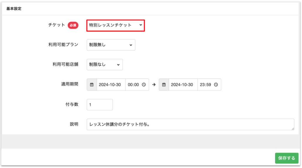Click the 基本設定 section header
This screenshot has width=302, height=168.
click(14, 9)
